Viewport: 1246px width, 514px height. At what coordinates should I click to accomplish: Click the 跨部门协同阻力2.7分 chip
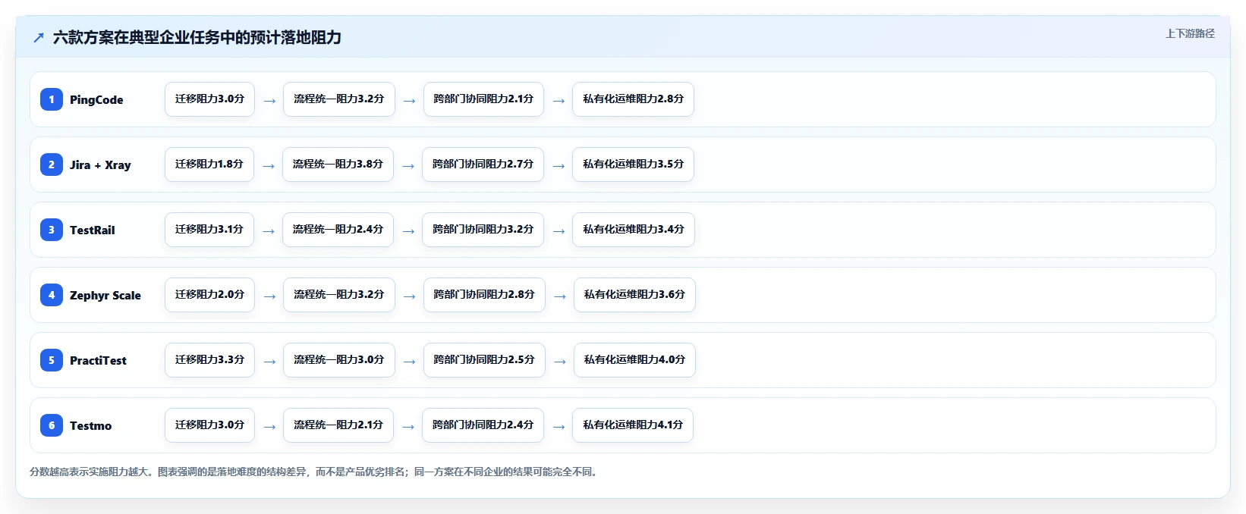[483, 165]
